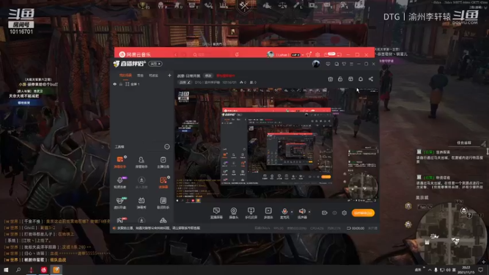This screenshot has height=275, width=489.
Task: Mute the 麦克风 microphone
Action: [284, 213]
